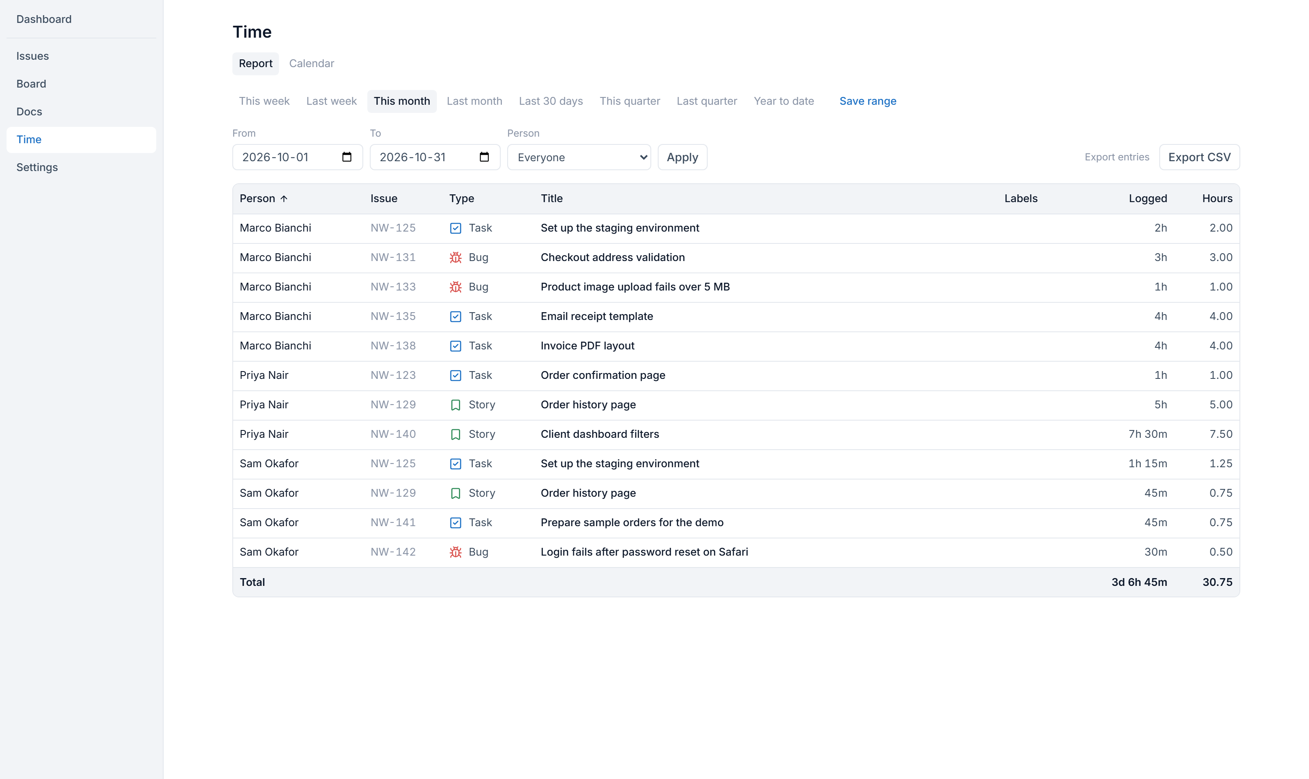Click the Task icon on NW-138 row
This screenshot has width=1309, height=779.
(x=456, y=346)
